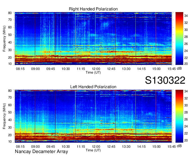Image resolution: width=191 pixels, height=155 pixels.
Task: Click the "dB" unit label of Left Handed colorbar
Action: tap(179, 146)
